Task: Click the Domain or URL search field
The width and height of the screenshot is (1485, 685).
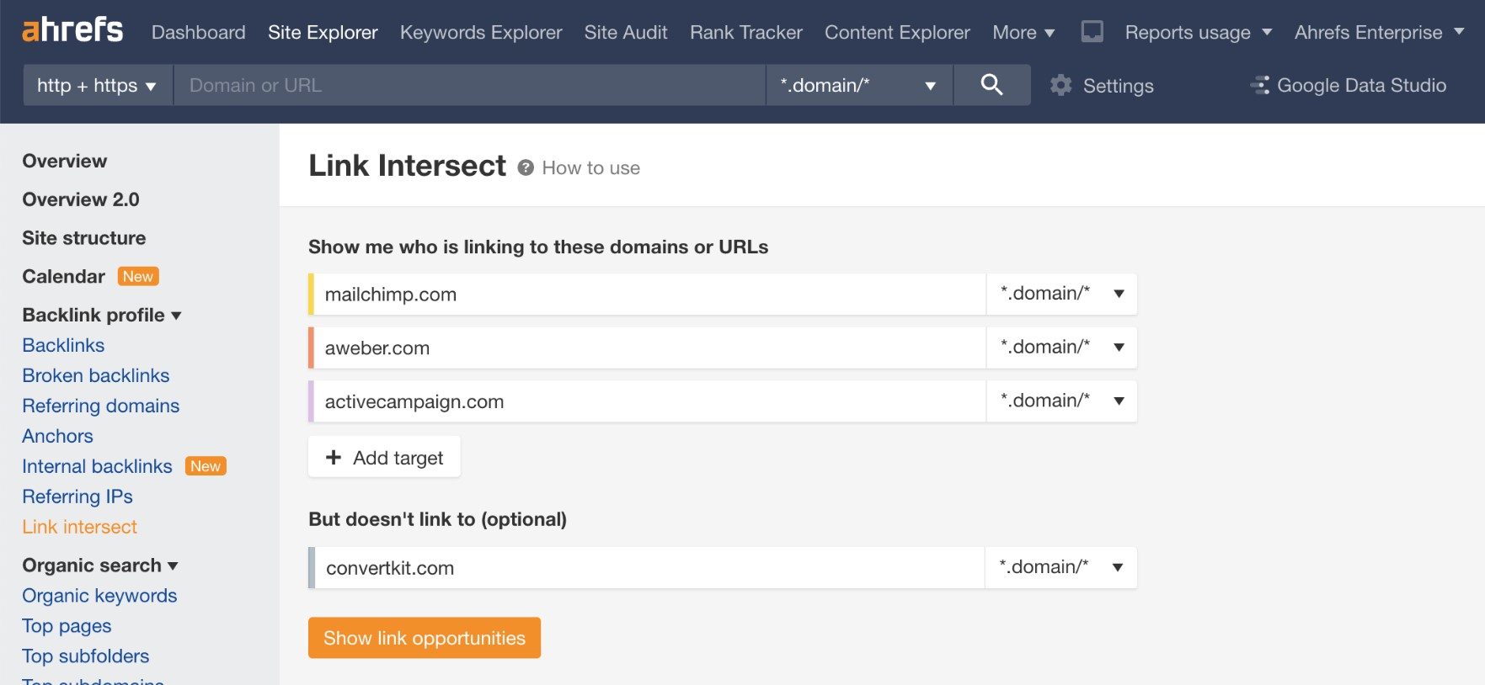Action: 469,85
